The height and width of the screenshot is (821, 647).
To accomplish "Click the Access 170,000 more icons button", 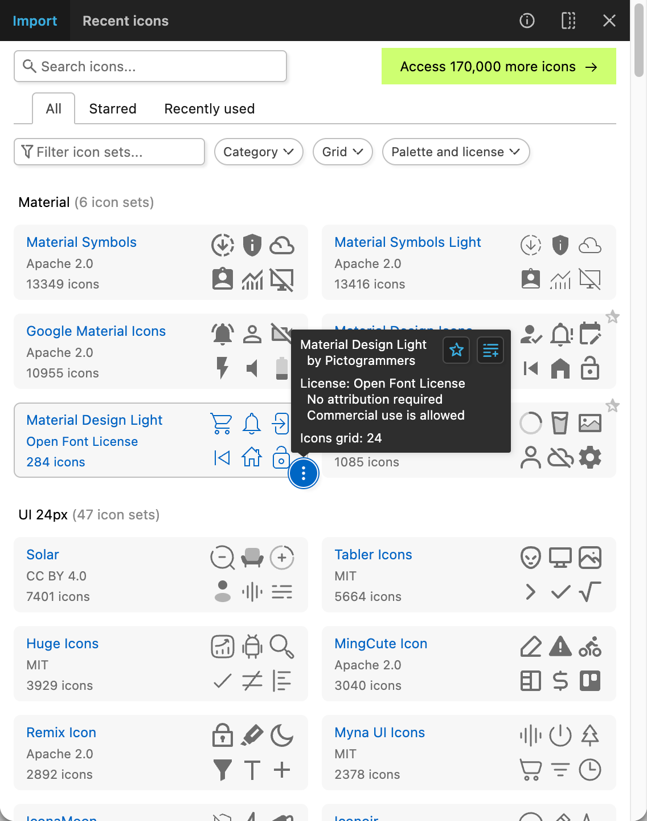I will pyautogui.click(x=498, y=66).
